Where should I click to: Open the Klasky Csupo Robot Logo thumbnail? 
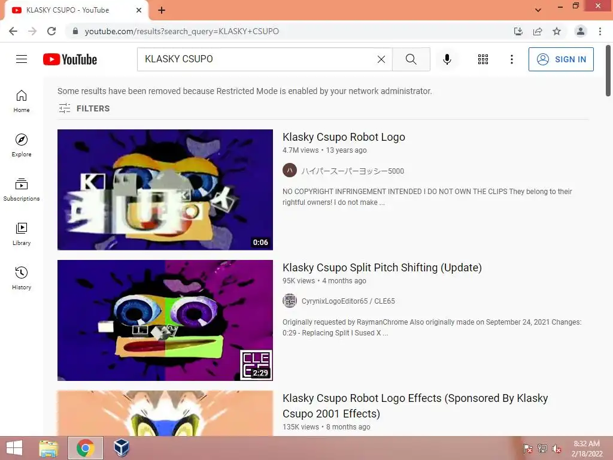pyautogui.click(x=165, y=190)
